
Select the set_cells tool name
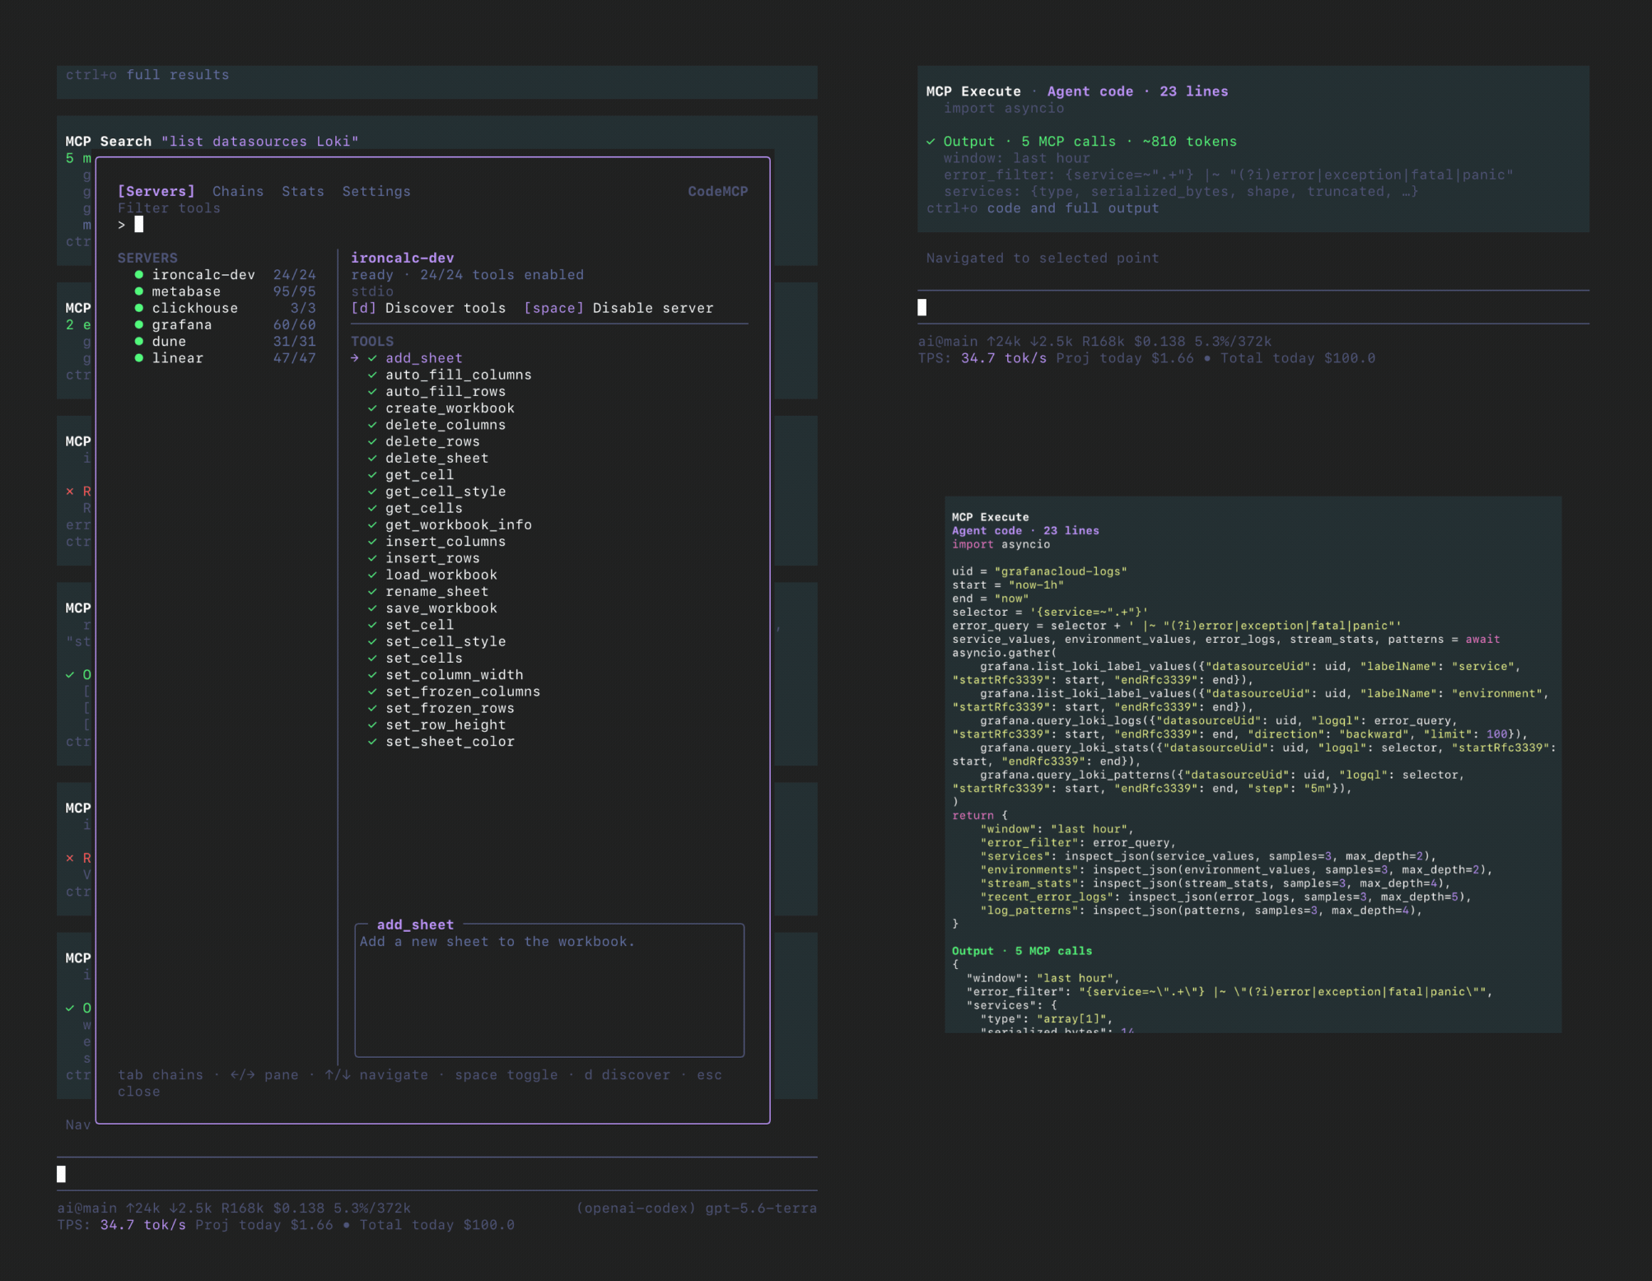[x=424, y=659]
